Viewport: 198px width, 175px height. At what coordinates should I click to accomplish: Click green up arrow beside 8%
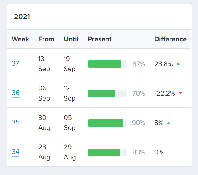(169, 123)
